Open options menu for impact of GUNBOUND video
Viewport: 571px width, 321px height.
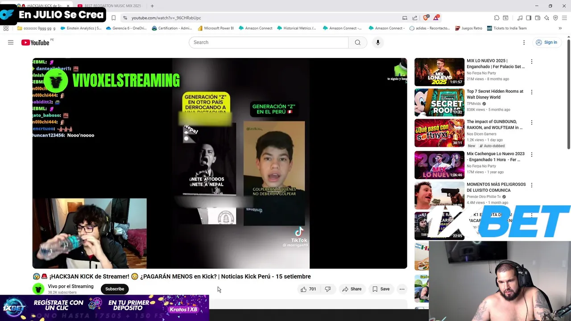pos(531,122)
